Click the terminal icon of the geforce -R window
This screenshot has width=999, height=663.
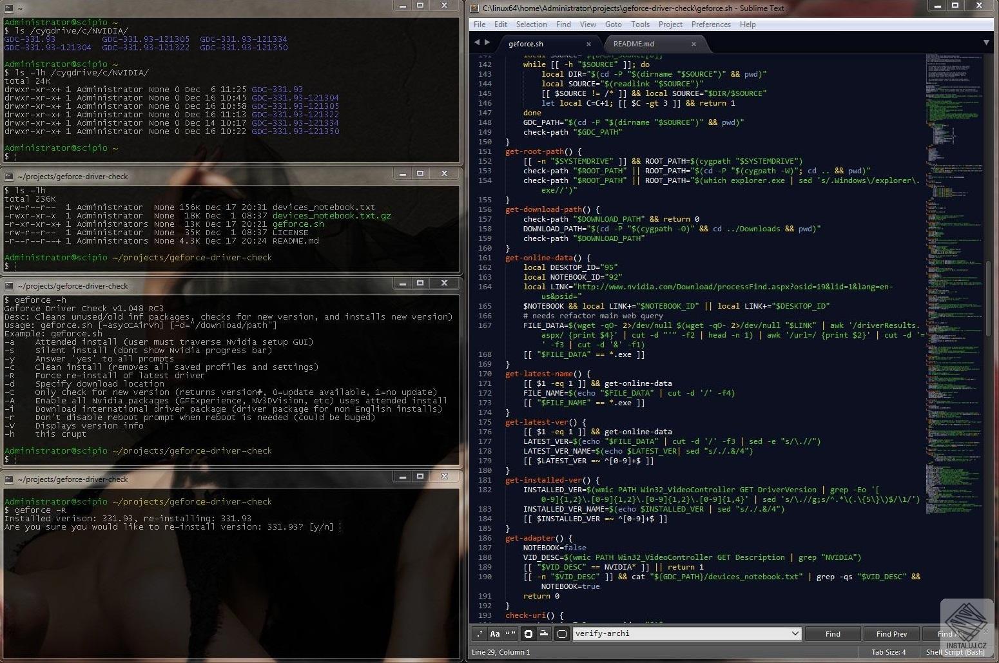pos(9,479)
